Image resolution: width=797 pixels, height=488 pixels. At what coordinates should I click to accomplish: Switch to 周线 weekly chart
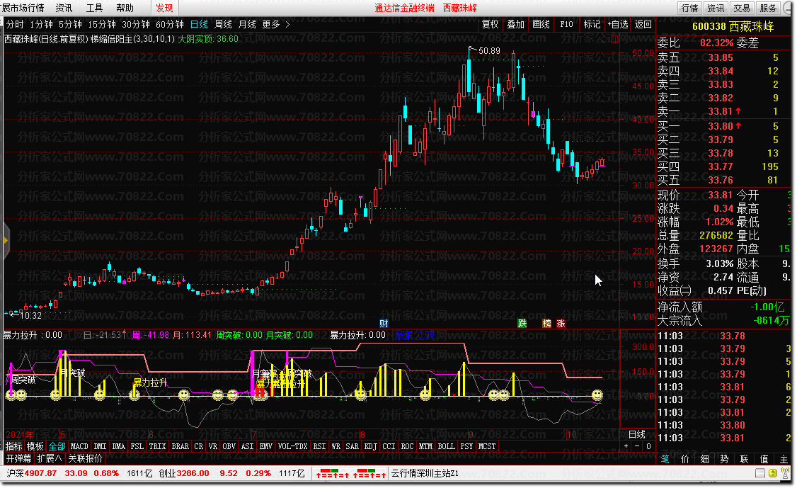pyautogui.click(x=223, y=24)
